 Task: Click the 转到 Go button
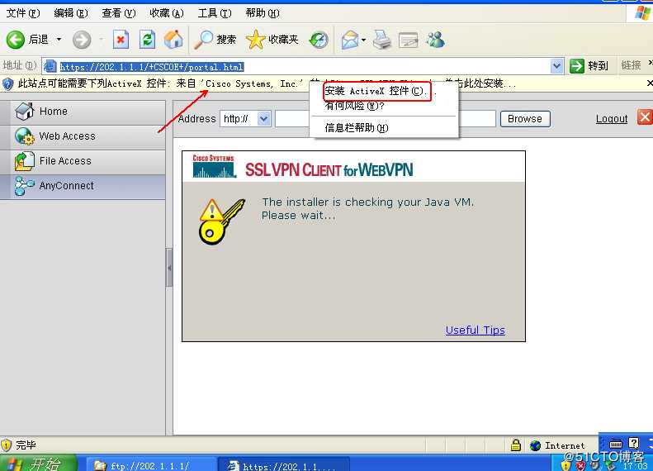point(589,66)
